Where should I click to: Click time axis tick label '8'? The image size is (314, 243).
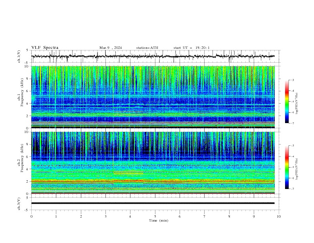(x=229, y=216)
